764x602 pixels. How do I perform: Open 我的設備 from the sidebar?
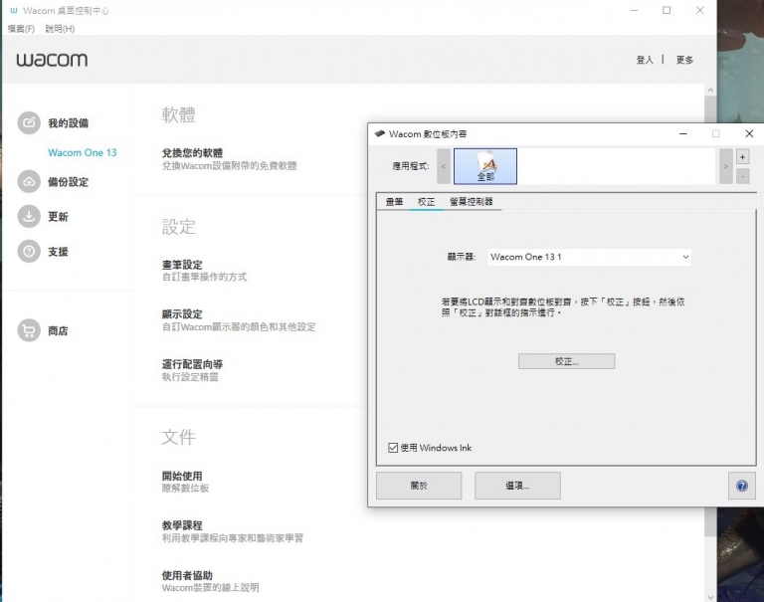pyautogui.click(x=68, y=122)
